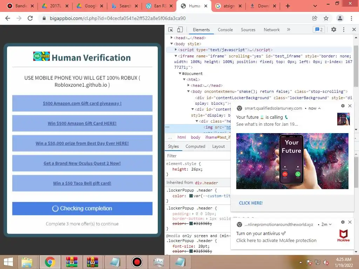Collapse the qualifiedsolarsurvey notification chevron

tap(319, 109)
